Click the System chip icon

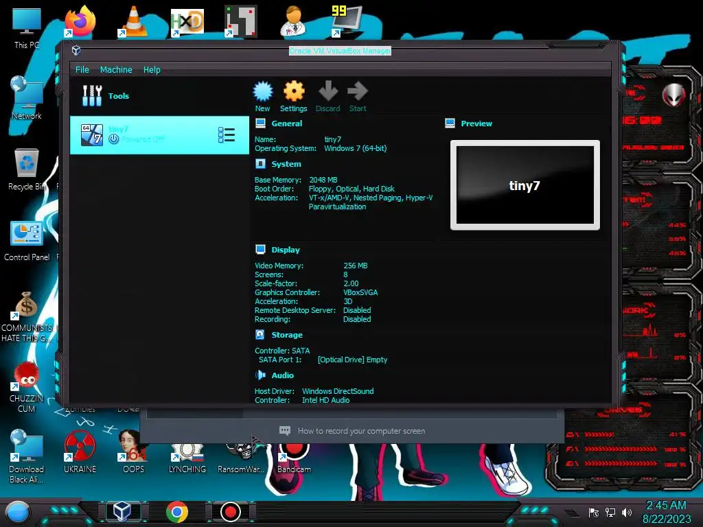click(x=260, y=163)
